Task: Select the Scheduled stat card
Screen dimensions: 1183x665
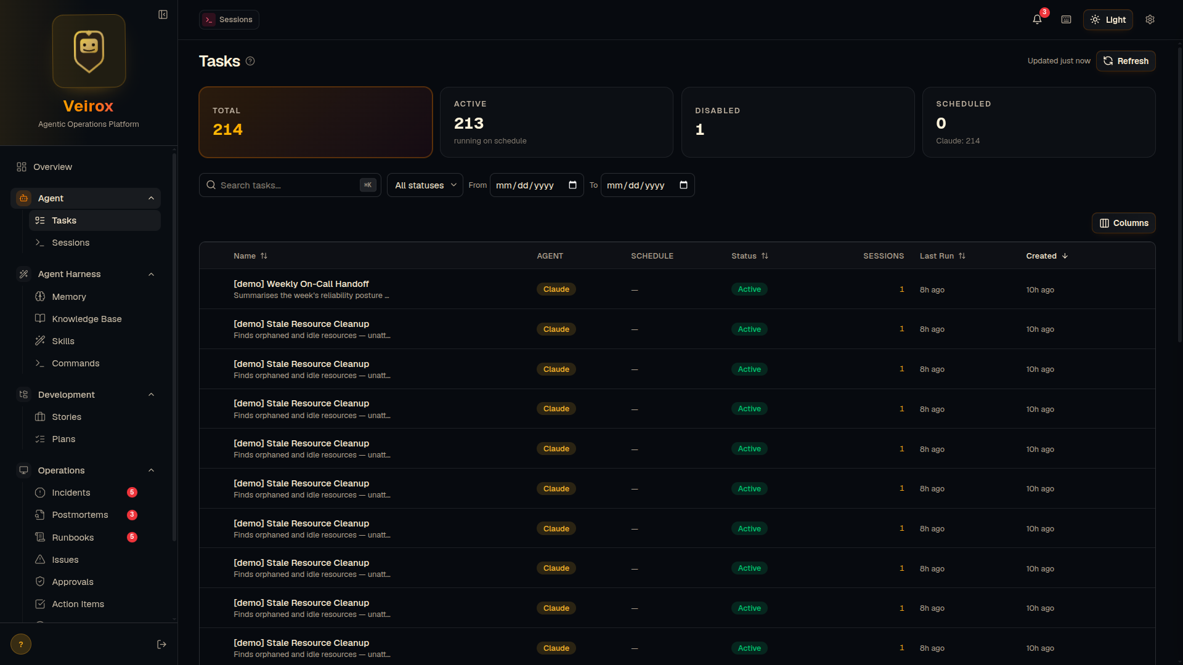Action: (x=1039, y=122)
